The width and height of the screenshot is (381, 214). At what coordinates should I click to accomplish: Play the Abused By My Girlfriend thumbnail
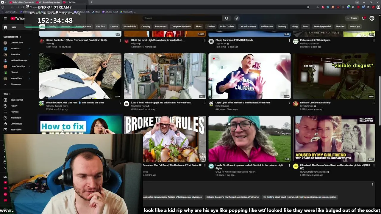[x=334, y=139]
